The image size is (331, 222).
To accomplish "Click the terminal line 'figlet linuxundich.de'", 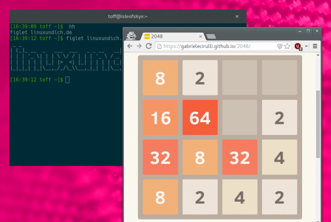I will point(41,33).
